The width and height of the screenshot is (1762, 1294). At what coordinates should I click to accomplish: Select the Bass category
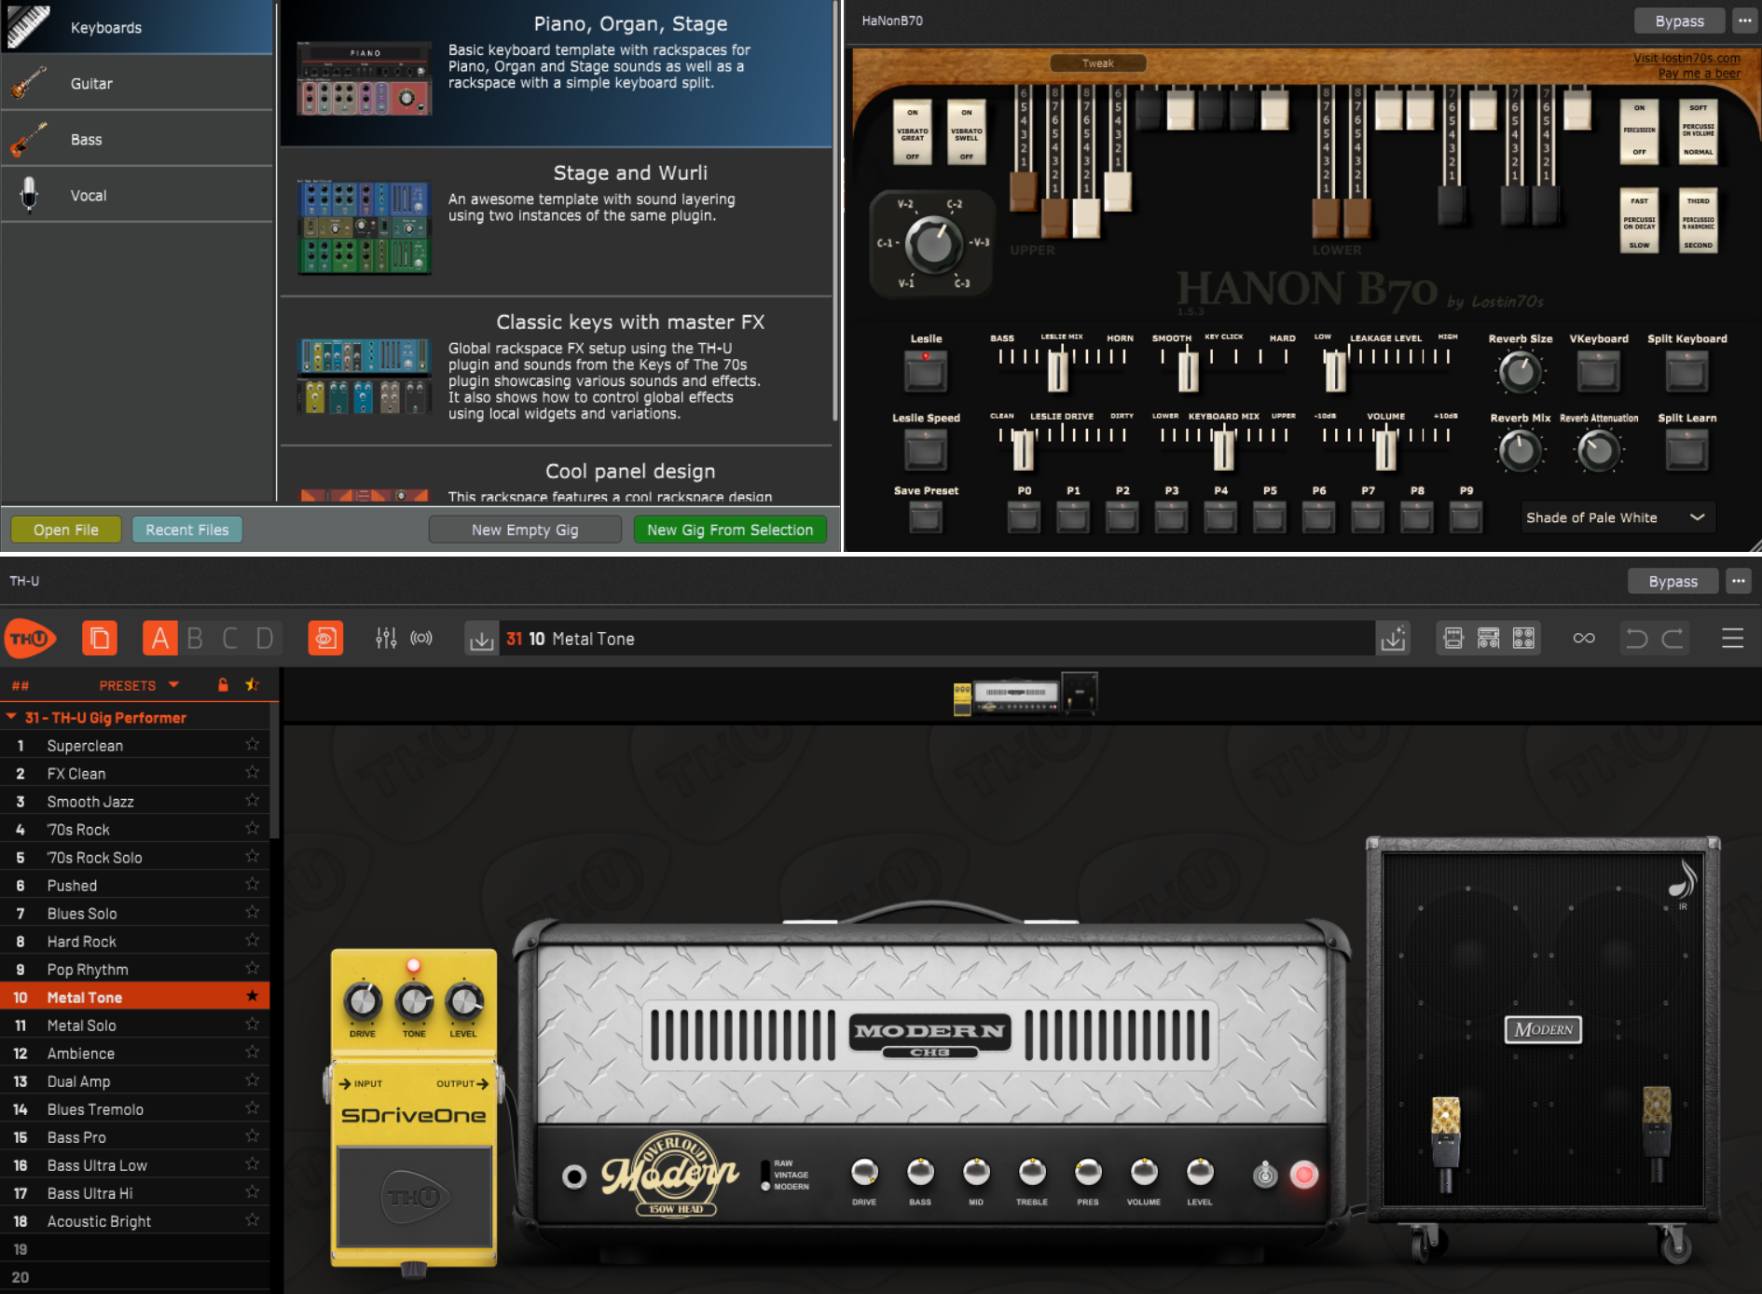coord(137,139)
